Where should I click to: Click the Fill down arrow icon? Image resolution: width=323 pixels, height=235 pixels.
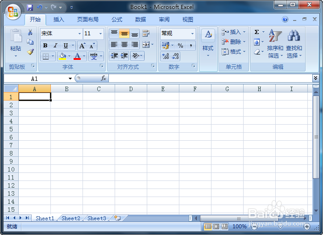pyautogui.click(x=257, y=42)
